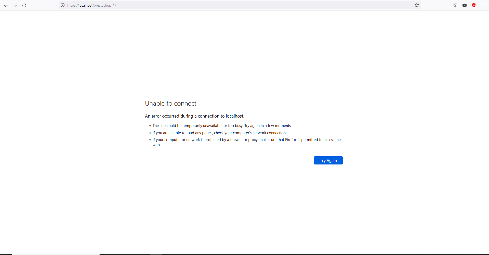This screenshot has width=489, height=255.
Task: Click the 'temporarily unavailable or too busy' line
Action: [222, 126]
